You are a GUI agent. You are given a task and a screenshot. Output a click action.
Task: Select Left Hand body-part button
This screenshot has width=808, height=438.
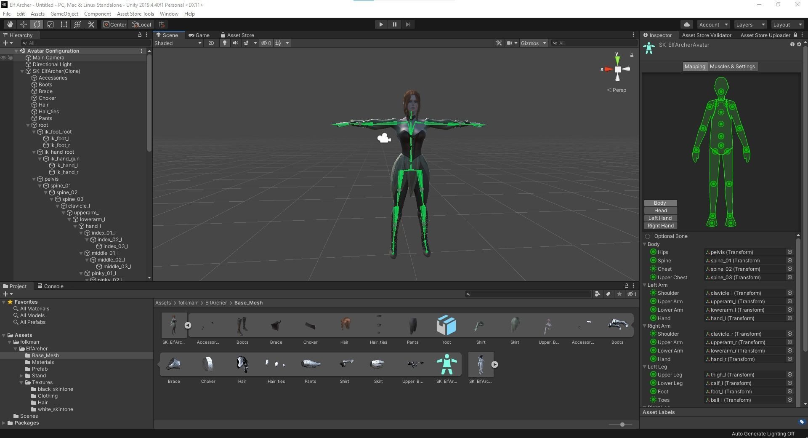point(660,218)
